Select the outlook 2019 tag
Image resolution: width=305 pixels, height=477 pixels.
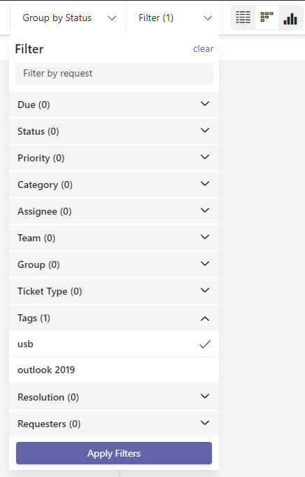[x=114, y=370]
